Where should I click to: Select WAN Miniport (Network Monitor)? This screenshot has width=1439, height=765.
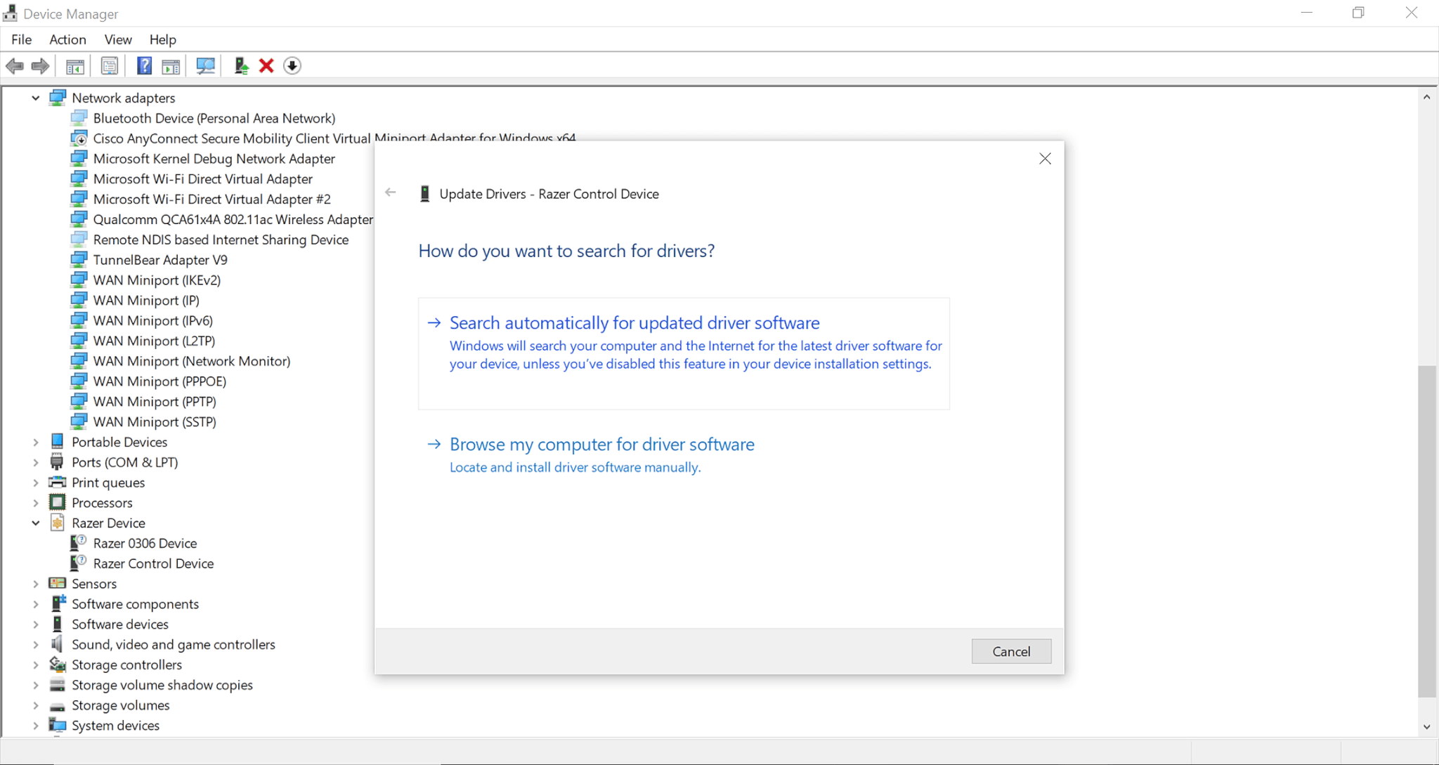[x=192, y=361]
